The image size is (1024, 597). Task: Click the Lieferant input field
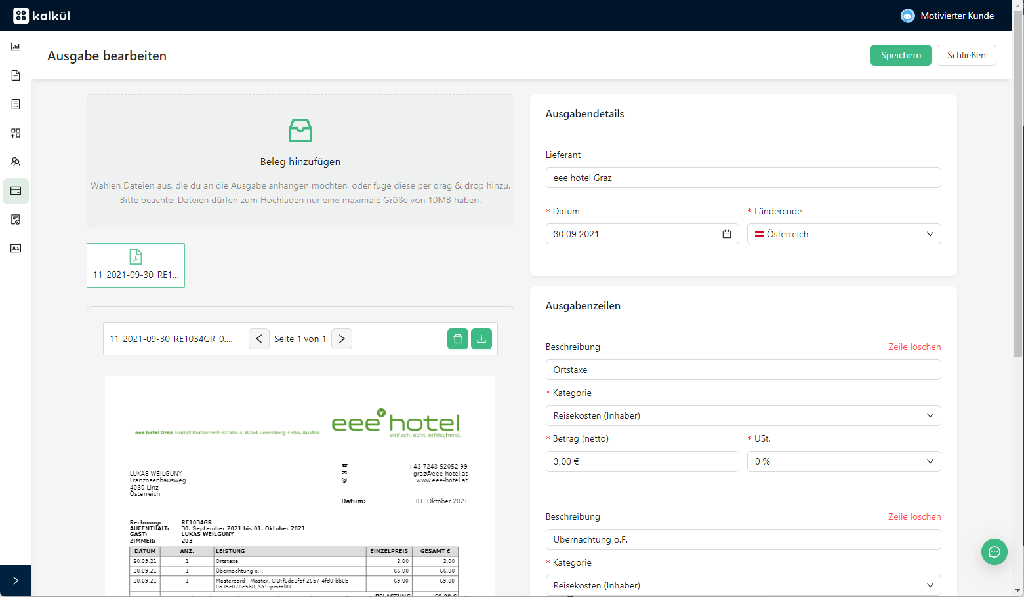(x=743, y=178)
